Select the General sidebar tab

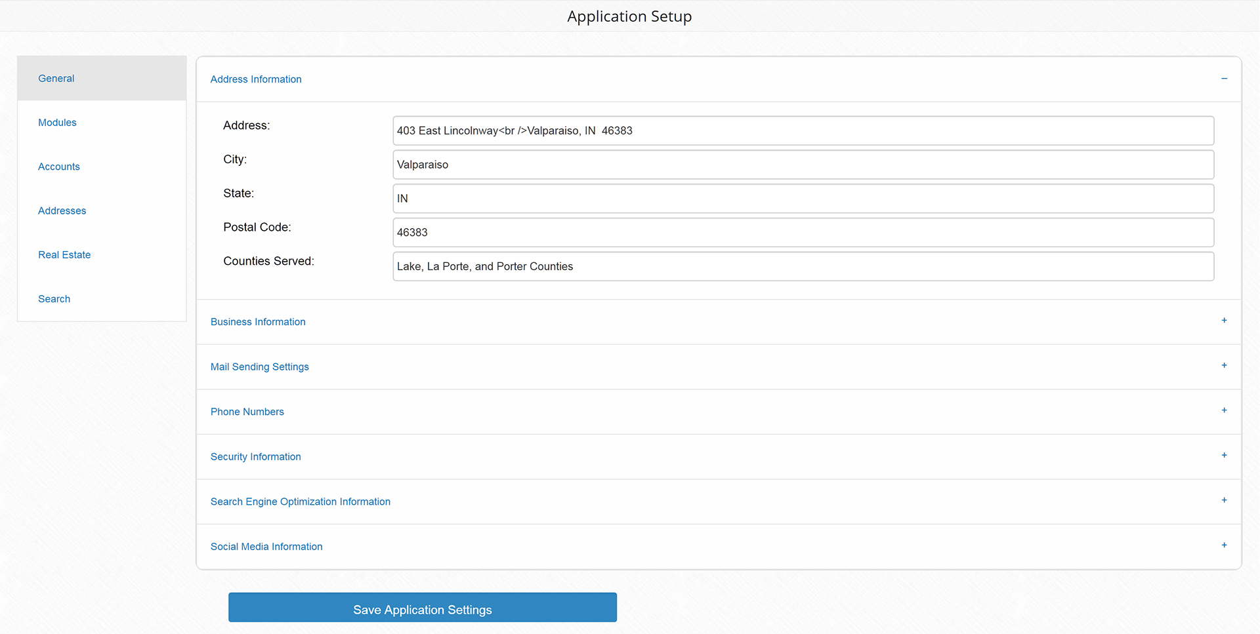click(102, 78)
